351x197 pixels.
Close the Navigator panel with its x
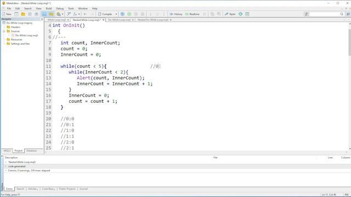pos(42,19)
